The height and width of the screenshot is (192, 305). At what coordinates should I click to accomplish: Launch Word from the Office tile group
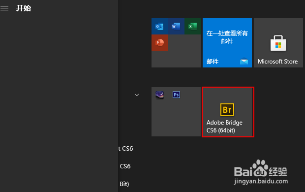[x=176, y=26]
